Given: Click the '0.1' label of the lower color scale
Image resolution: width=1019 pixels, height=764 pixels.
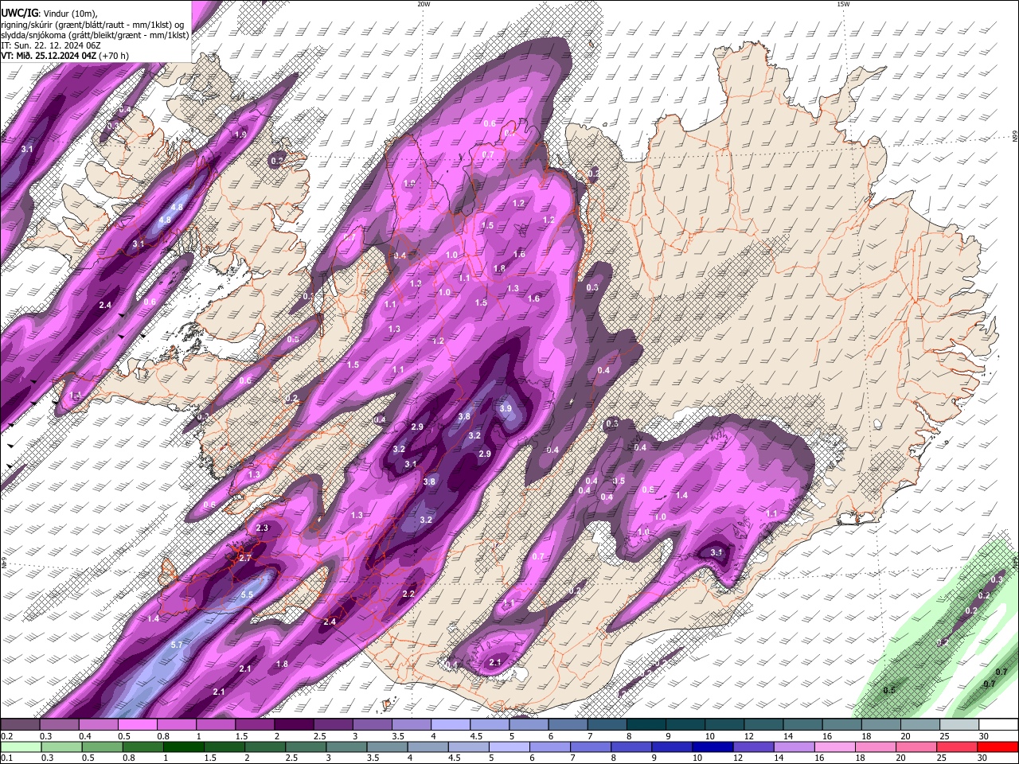Looking at the screenshot, I should tap(6, 758).
